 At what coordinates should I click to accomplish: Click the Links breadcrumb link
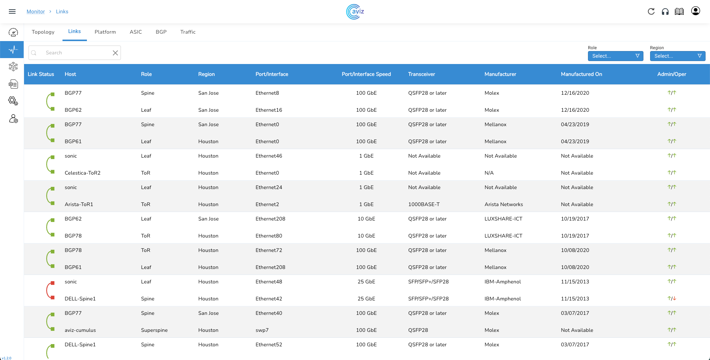(62, 11)
